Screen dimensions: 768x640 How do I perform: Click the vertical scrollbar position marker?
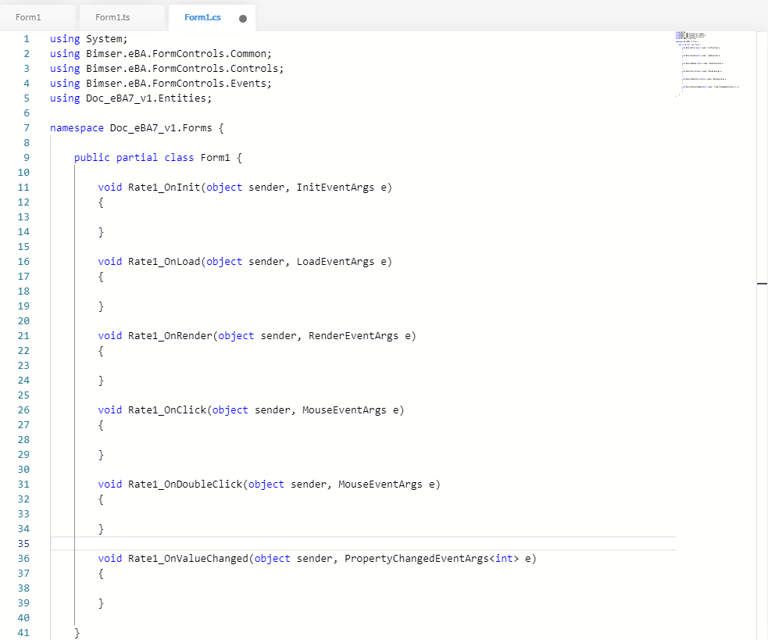762,284
